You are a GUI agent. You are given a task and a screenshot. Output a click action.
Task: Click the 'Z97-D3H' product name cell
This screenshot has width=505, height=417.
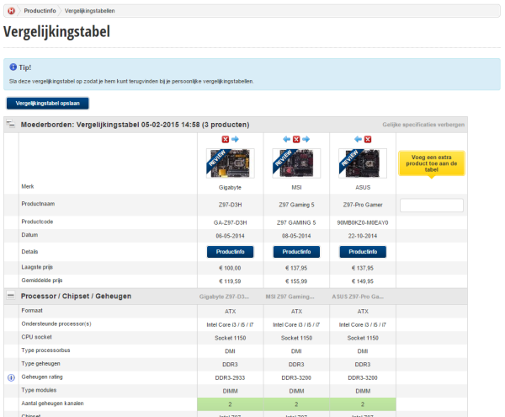231,205
